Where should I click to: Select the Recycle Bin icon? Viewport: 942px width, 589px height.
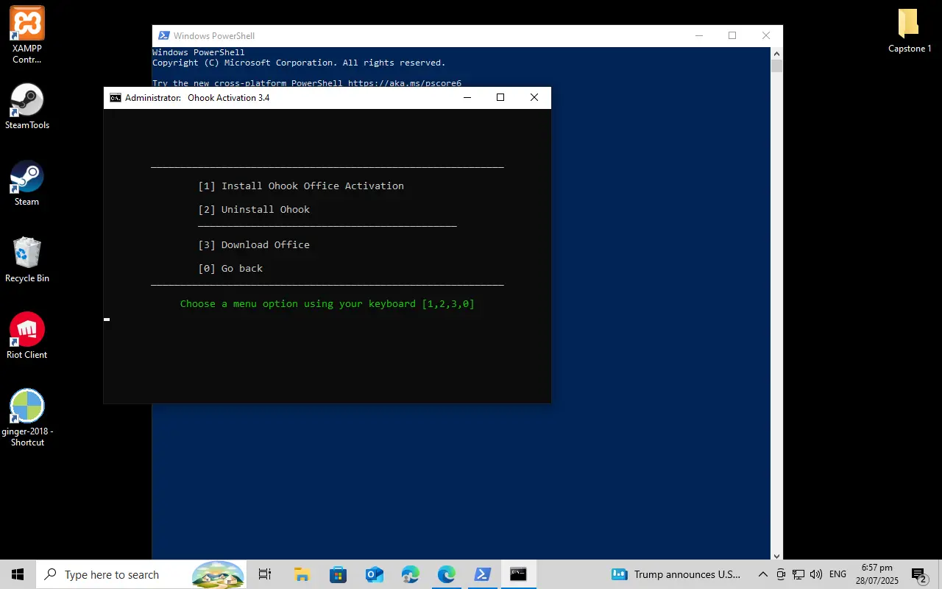(x=27, y=260)
